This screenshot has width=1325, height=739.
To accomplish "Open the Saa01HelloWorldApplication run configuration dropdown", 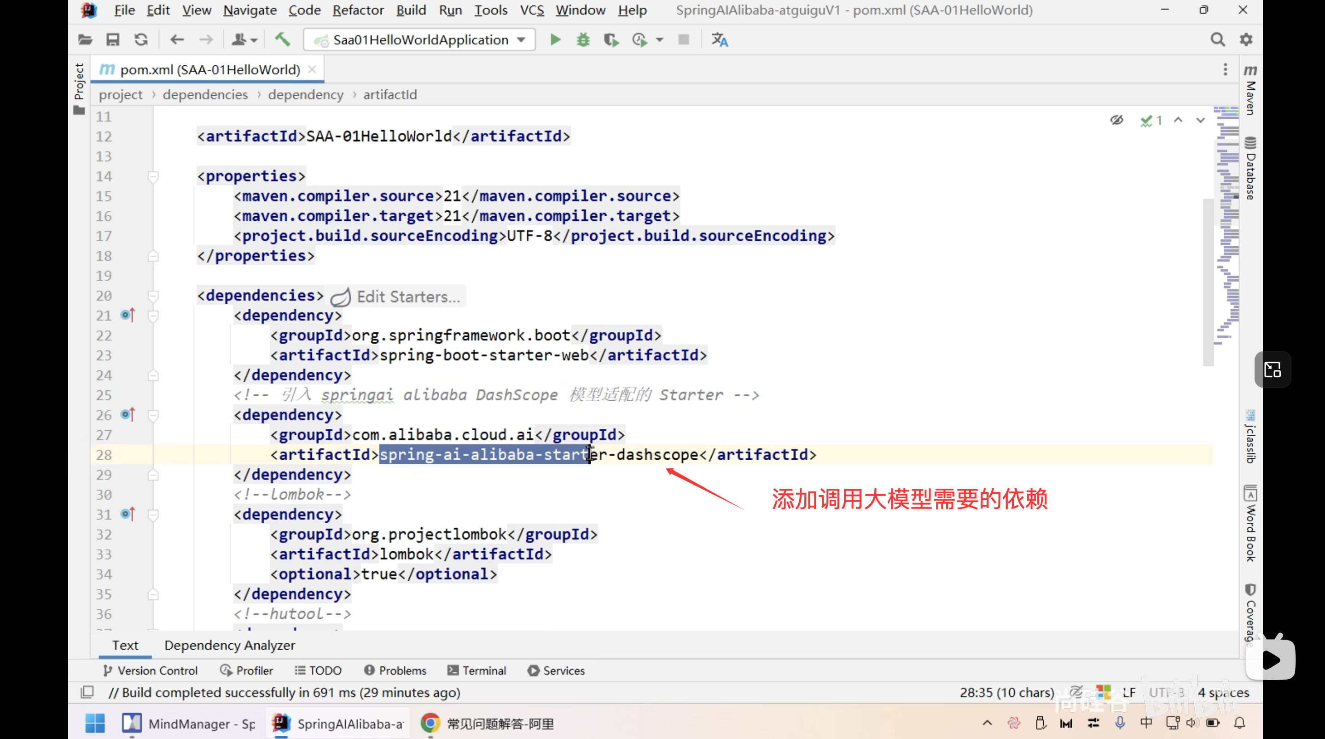I will pos(420,40).
